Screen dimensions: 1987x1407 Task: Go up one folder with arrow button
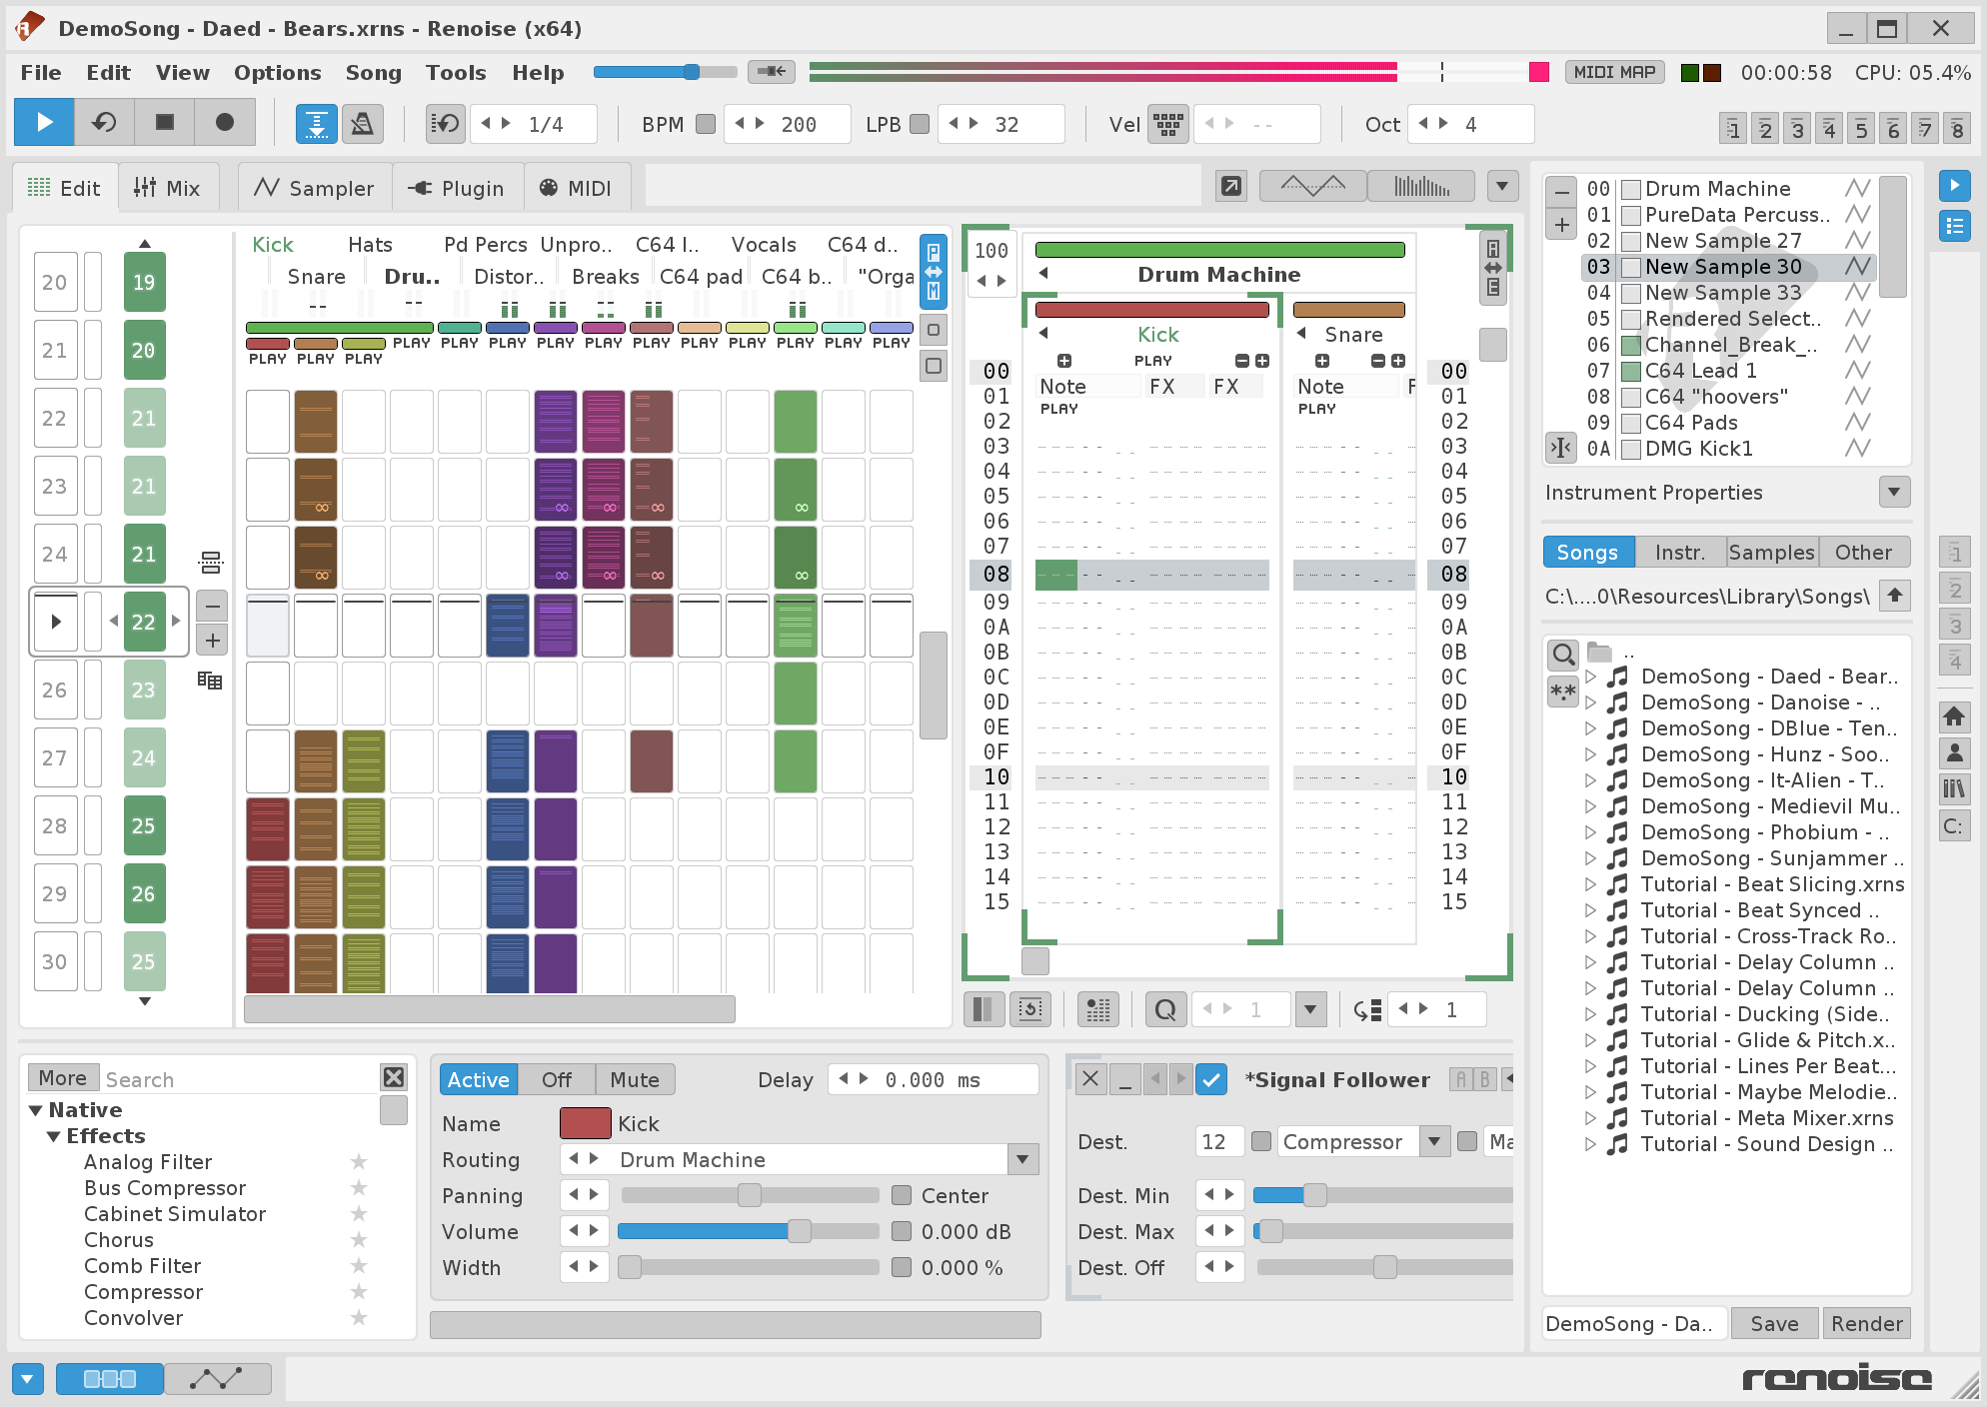click(x=1894, y=596)
